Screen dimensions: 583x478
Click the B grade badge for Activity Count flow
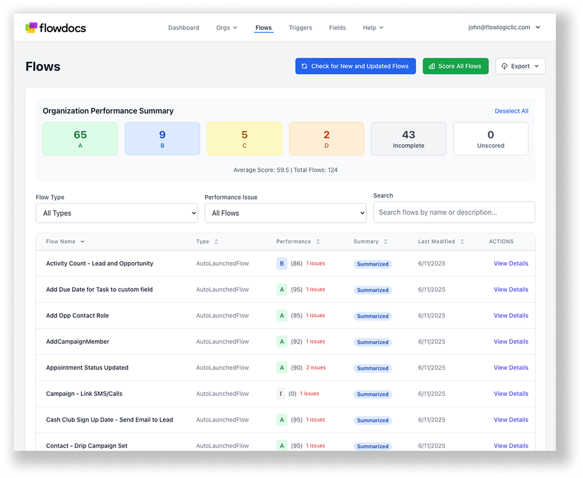pos(282,263)
